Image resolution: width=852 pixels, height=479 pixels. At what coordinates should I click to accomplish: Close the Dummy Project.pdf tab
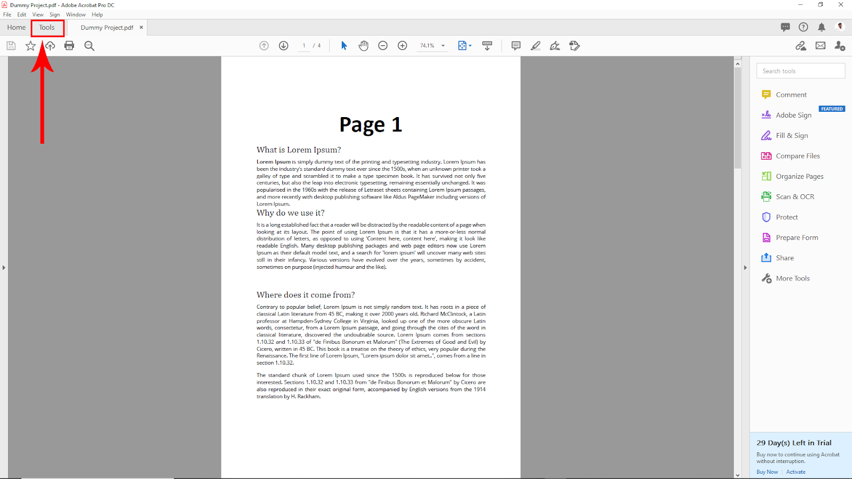[x=141, y=27]
